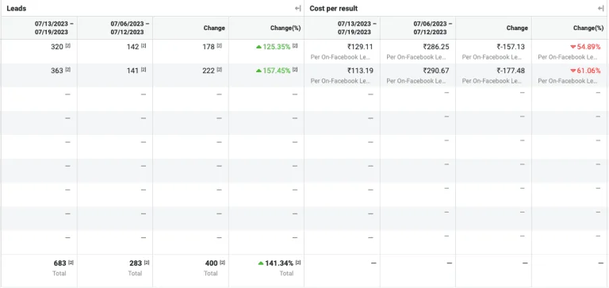This screenshot has height=288, width=609.
Task: Open footnote [2] next to 320 leads
Action: pyautogui.click(x=68, y=46)
